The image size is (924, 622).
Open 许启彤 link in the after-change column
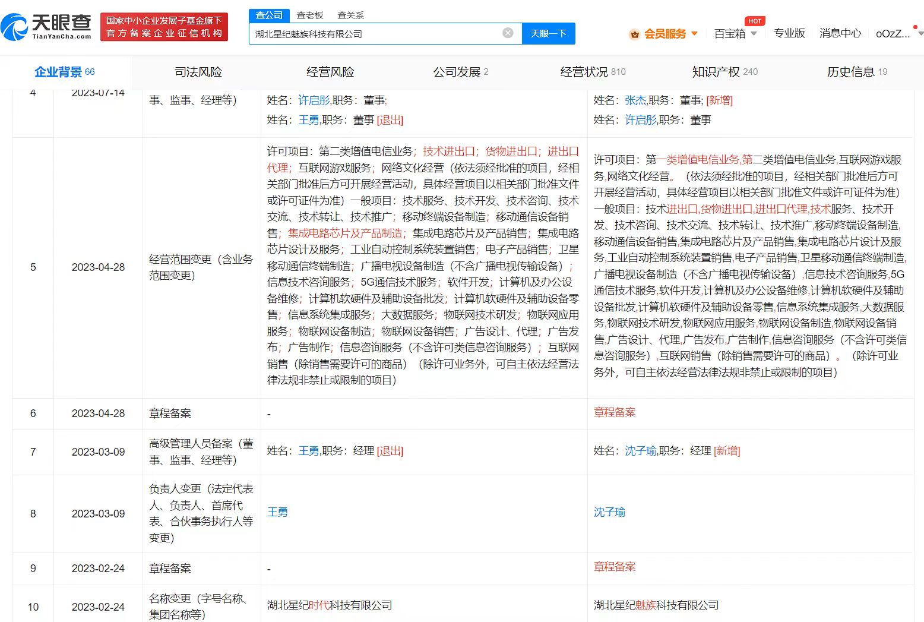tap(641, 120)
